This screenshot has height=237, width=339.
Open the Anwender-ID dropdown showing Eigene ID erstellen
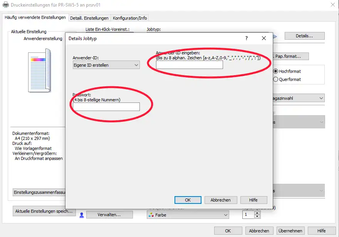(x=106, y=65)
